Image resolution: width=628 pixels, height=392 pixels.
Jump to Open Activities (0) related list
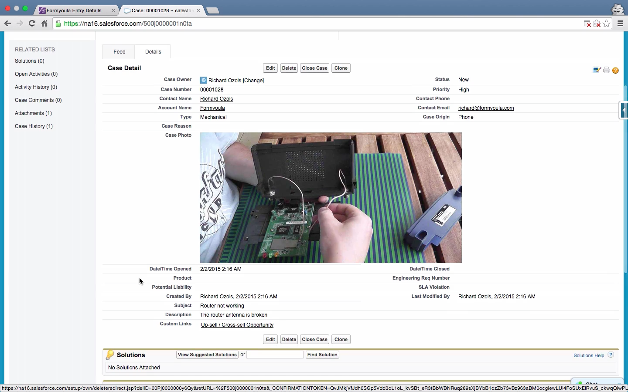(x=36, y=74)
